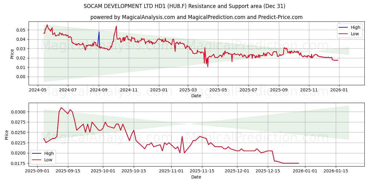Click the 0.02 price tick on top chart
Screen dimensions: 369x184
click(x=21, y=58)
